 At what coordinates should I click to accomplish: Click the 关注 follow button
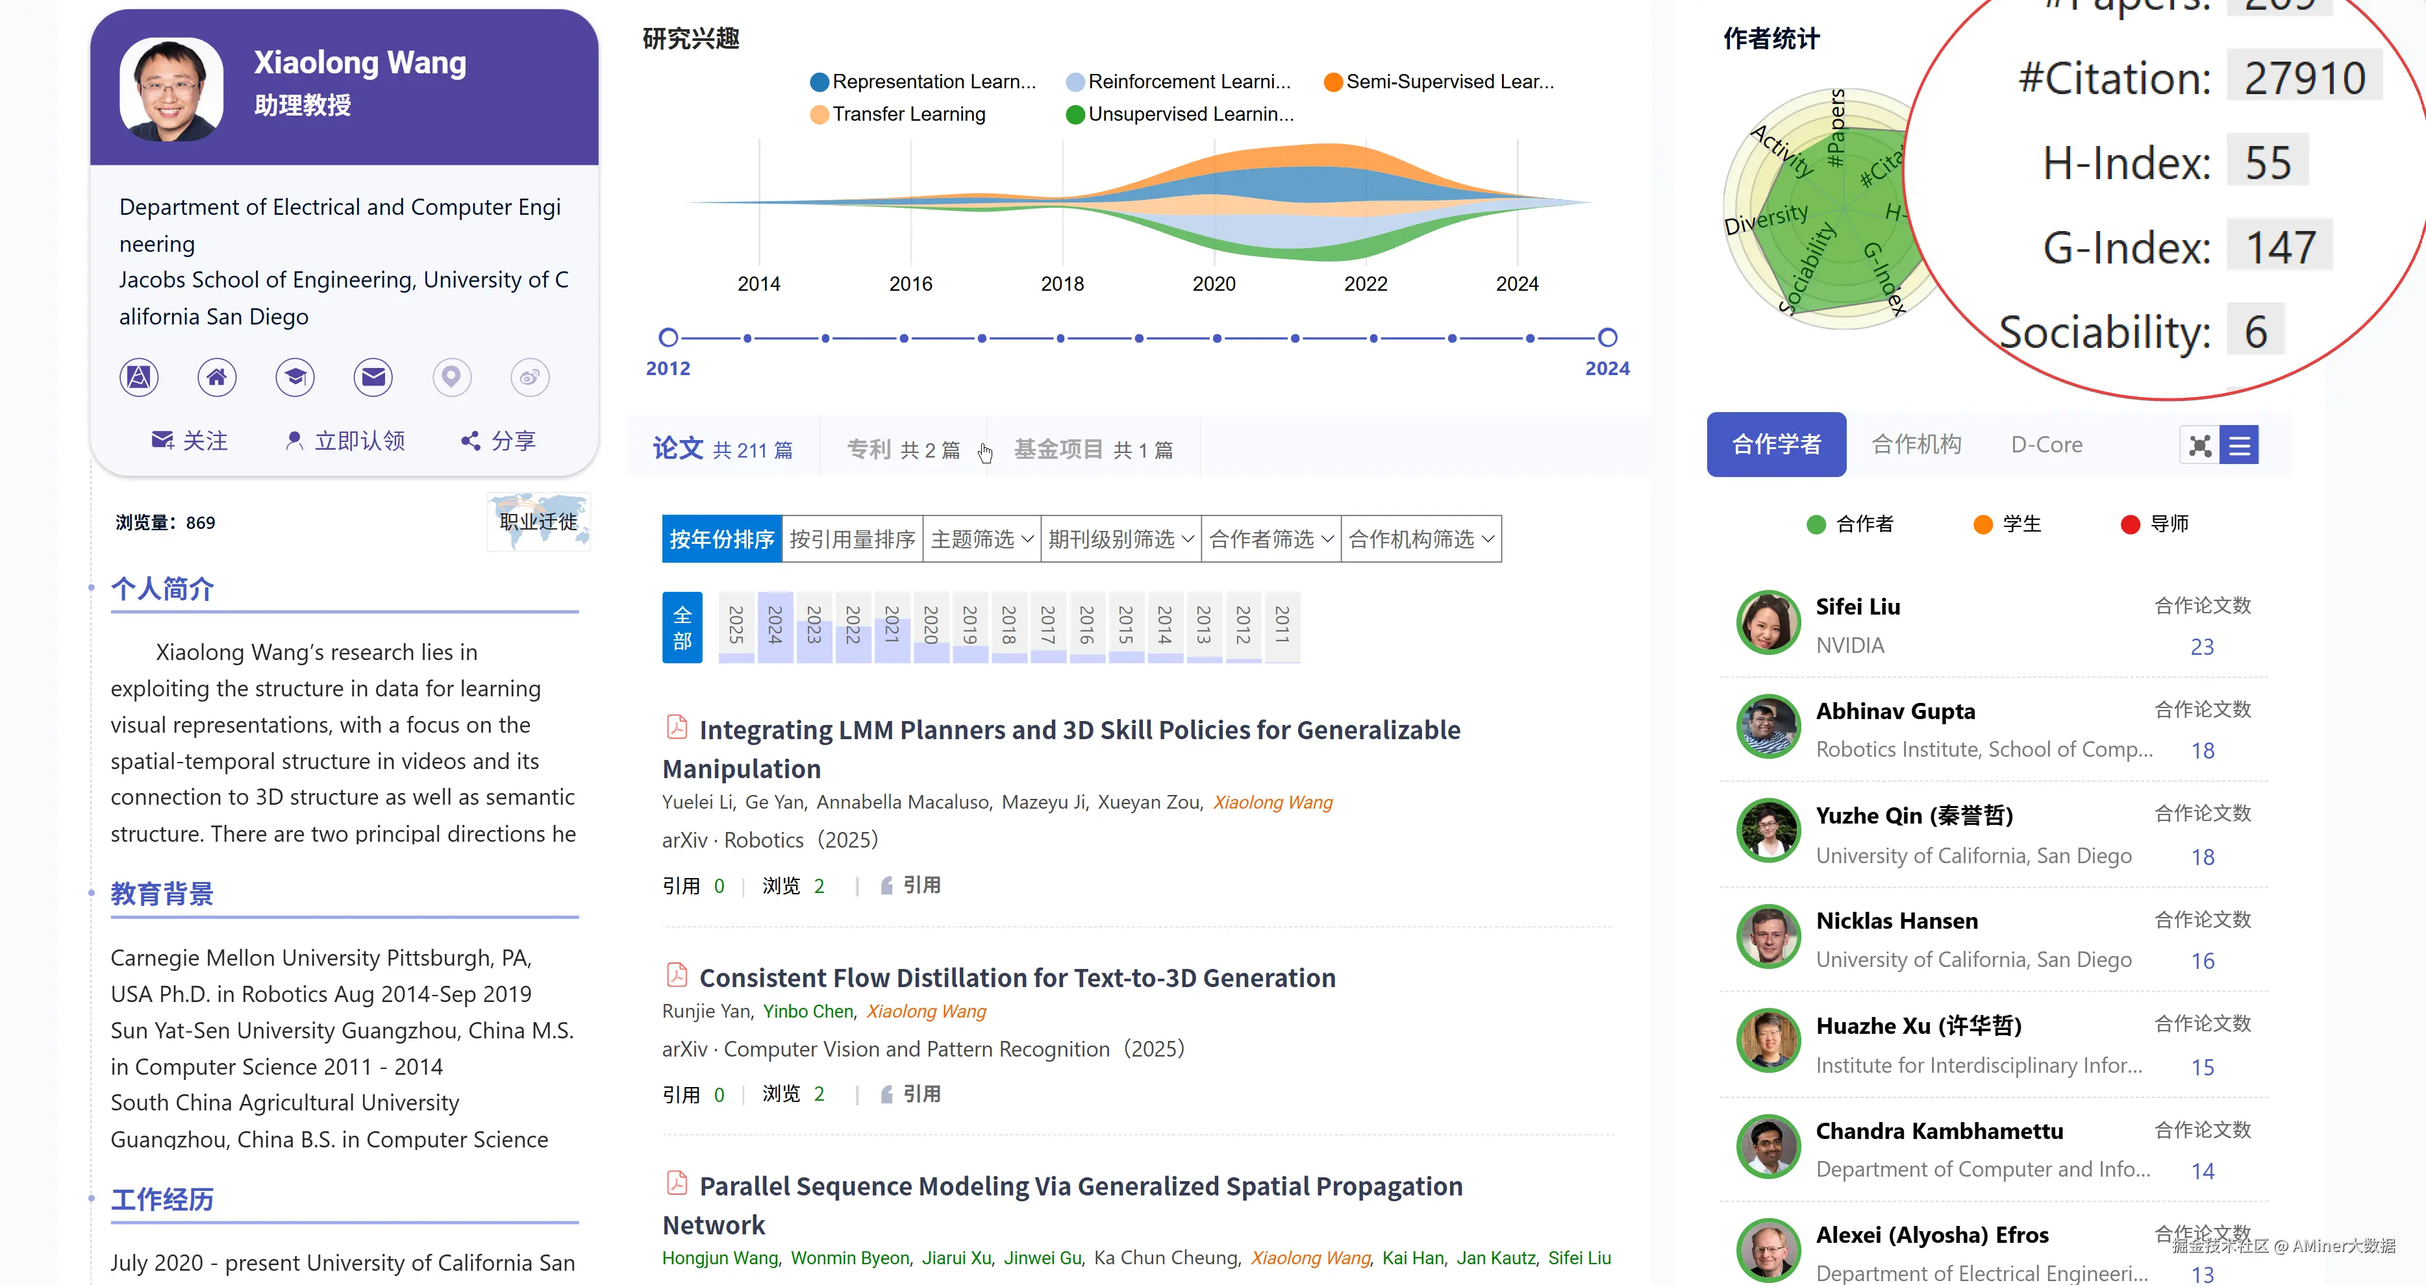(190, 441)
